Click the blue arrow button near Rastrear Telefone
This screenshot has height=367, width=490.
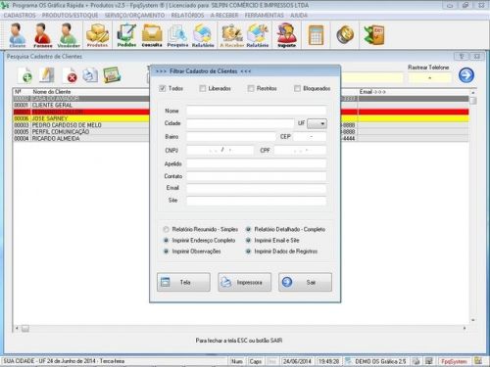click(x=466, y=75)
